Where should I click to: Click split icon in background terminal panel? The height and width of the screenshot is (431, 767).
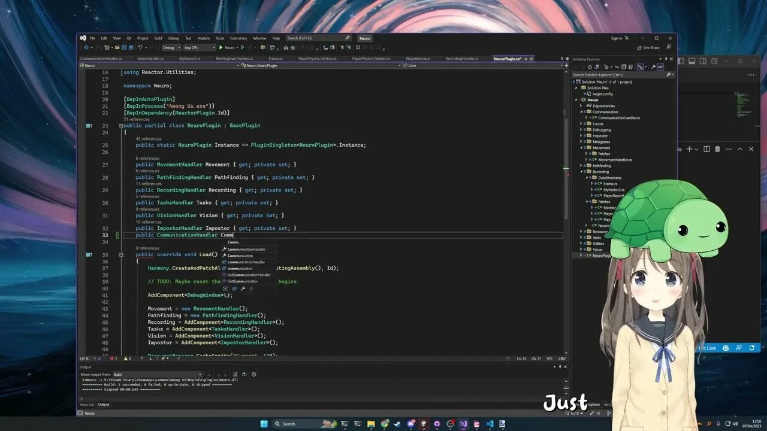click(x=706, y=149)
